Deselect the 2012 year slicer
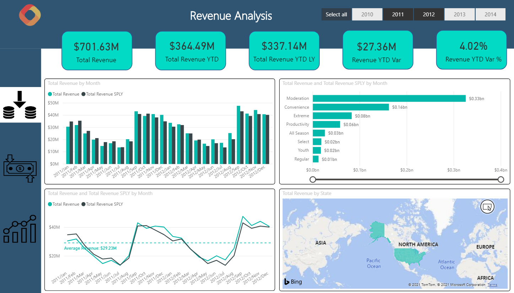This screenshot has height=293, width=514. [429, 15]
